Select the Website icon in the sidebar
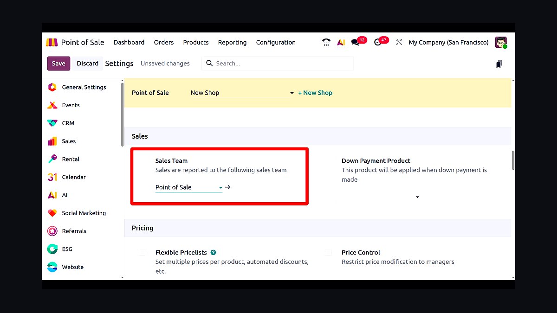The image size is (557, 313). pyautogui.click(x=52, y=267)
